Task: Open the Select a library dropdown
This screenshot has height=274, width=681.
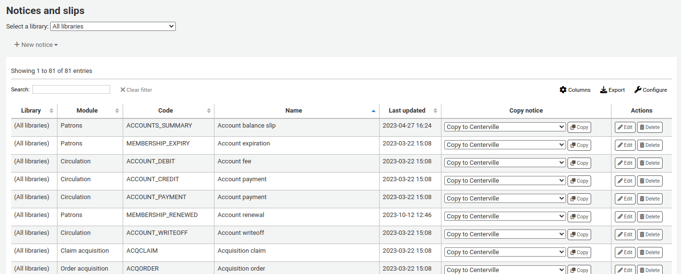Action: tap(113, 27)
